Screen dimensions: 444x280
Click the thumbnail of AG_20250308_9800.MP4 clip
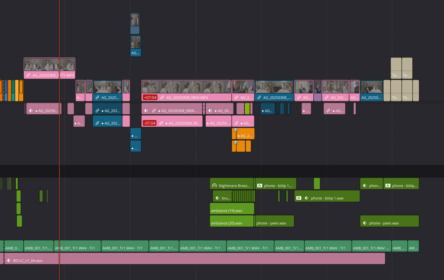coord(186,87)
